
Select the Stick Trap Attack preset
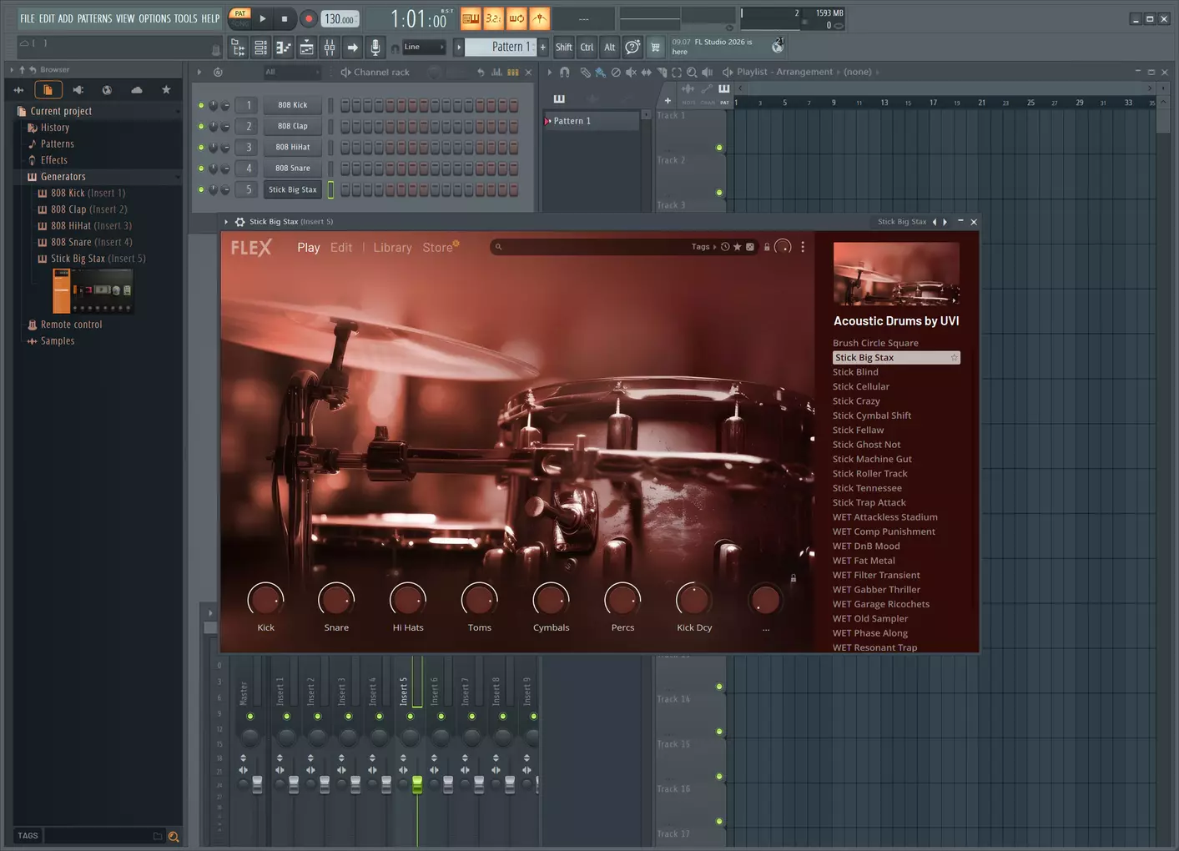click(869, 502)
